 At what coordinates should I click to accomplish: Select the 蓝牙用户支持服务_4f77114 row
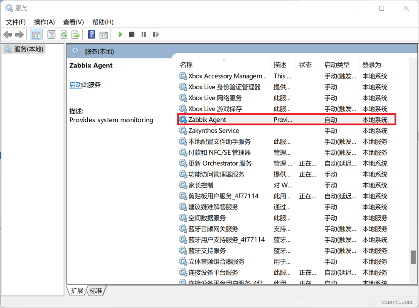click(x=285, y=239)
